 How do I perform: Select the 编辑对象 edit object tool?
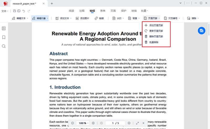[x=40, y=18]
